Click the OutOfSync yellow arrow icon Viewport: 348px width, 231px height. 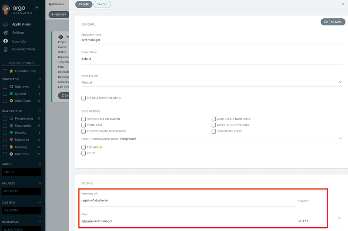pos(11,101)
